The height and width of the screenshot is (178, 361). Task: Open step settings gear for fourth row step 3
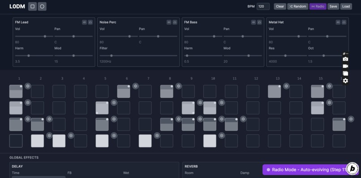point(71,135)
